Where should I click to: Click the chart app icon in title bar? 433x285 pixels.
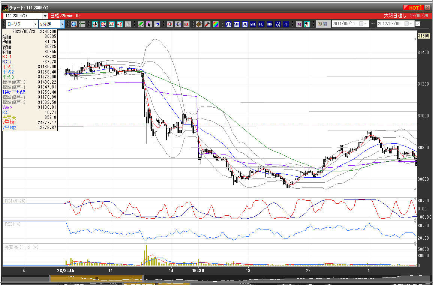click(x=5, y=8)
